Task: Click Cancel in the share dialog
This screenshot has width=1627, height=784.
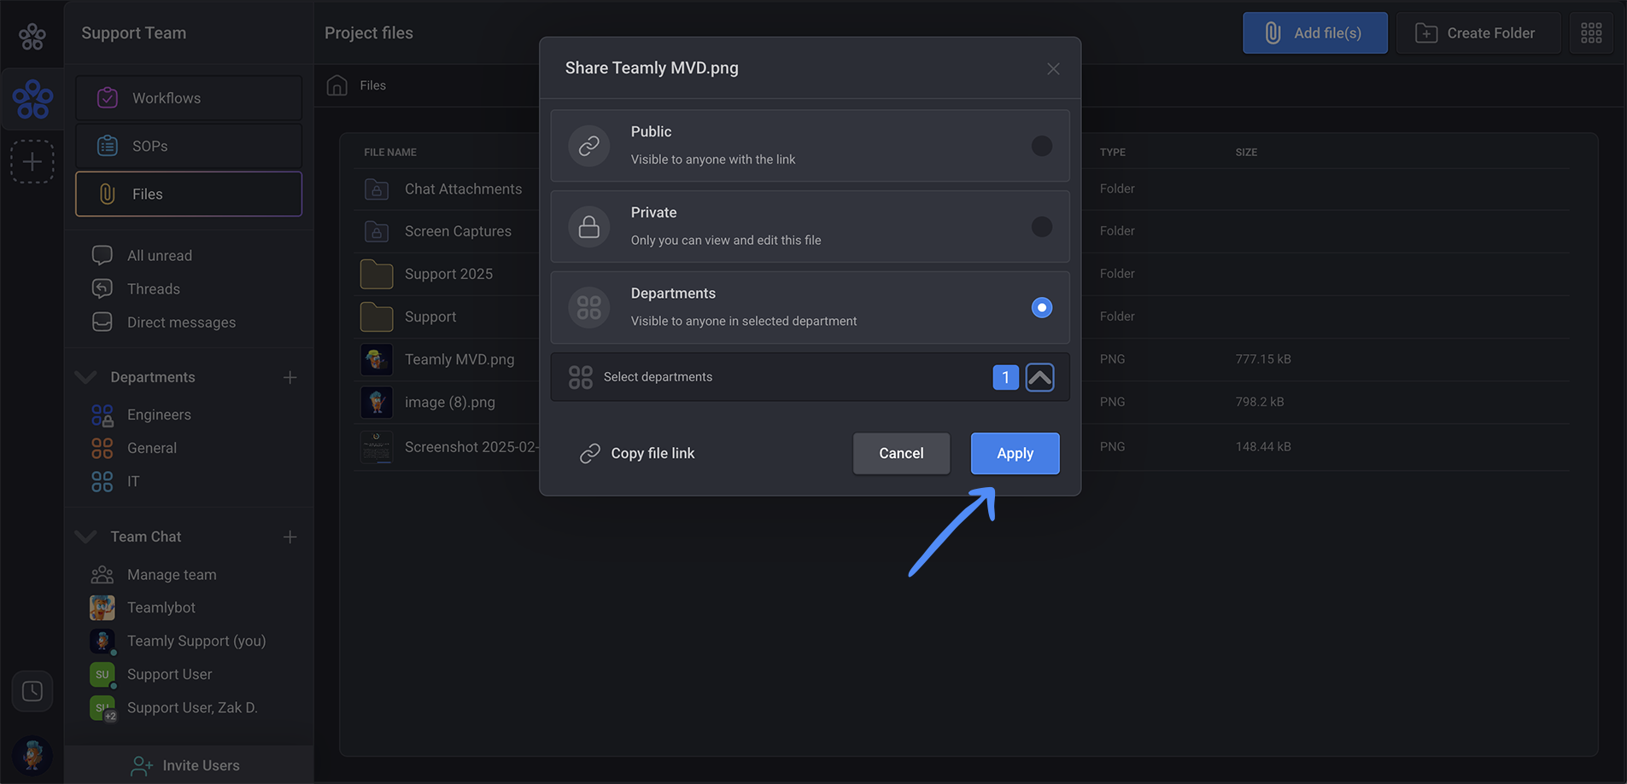Action: tap(901, 453)
